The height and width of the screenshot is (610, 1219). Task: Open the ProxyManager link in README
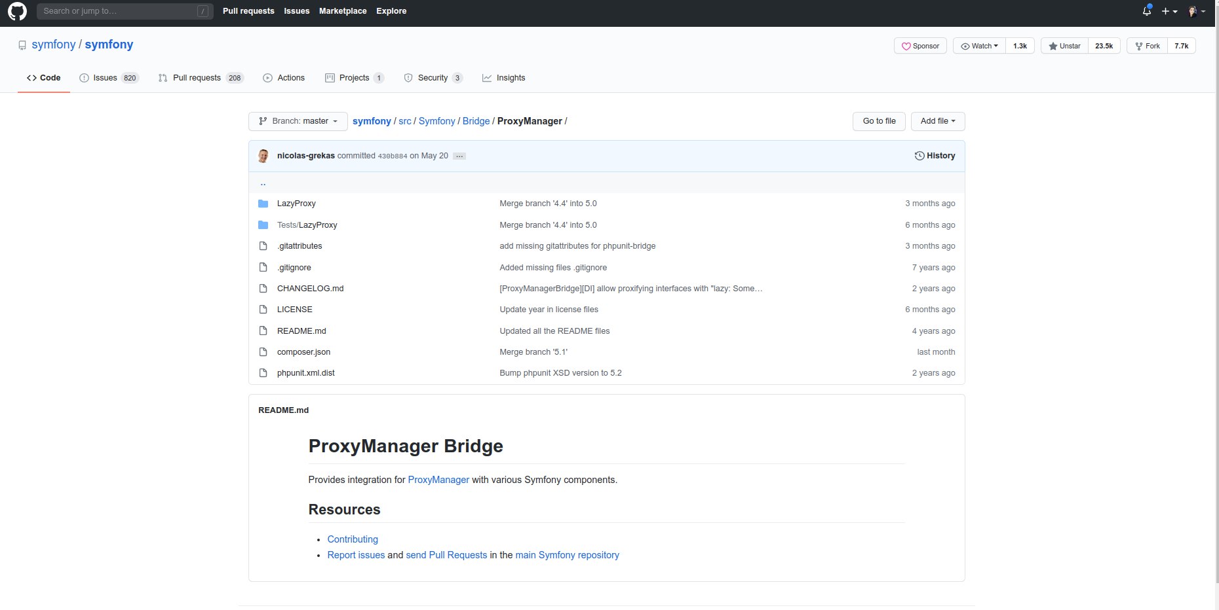[438, 480]
